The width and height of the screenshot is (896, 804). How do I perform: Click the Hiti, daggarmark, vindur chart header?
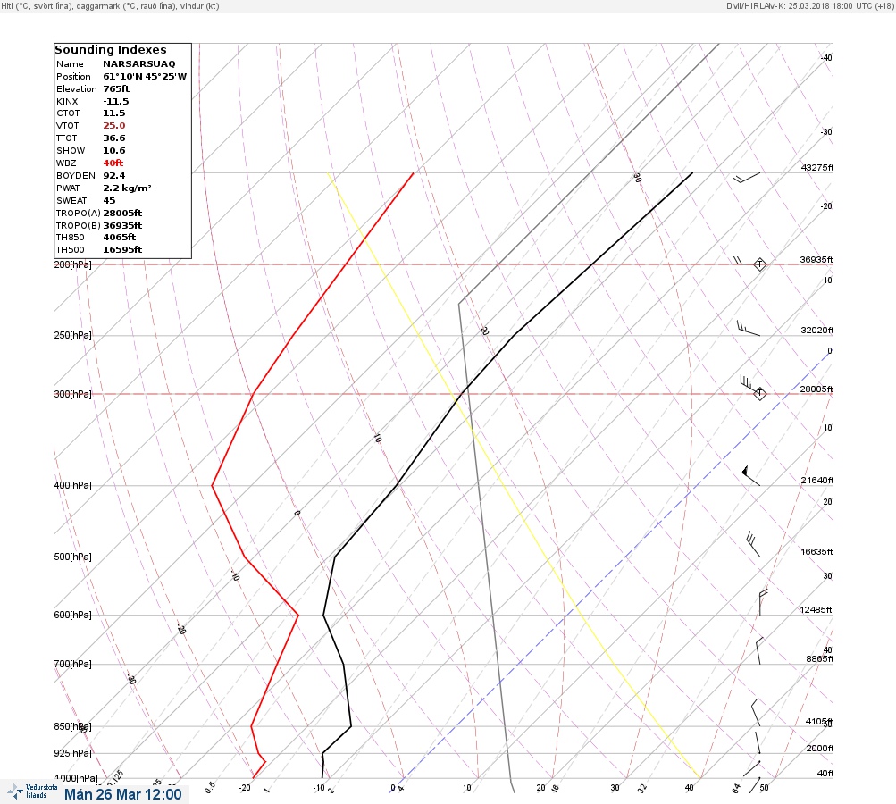click(x=110, y=6)
